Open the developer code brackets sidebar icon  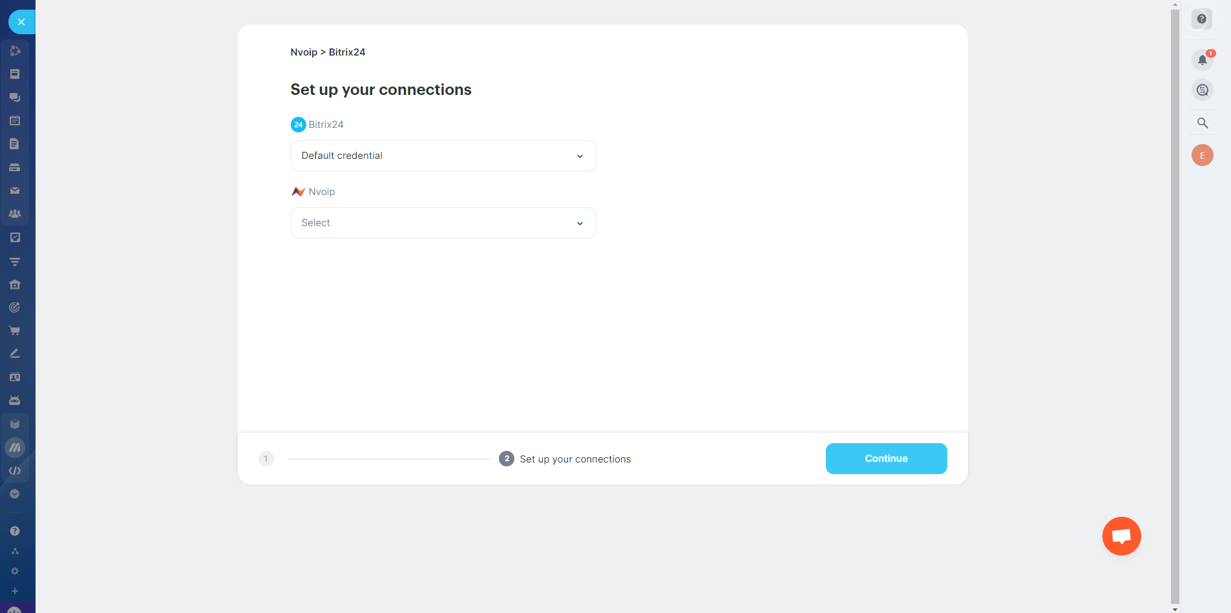pyautogui.click(x=15, y=471)
